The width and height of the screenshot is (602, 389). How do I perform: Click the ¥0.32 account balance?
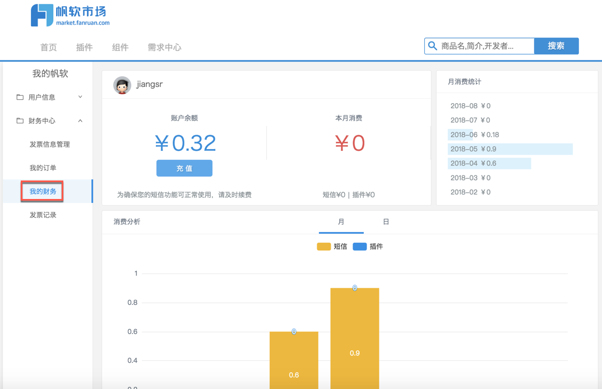click(186, 143)
